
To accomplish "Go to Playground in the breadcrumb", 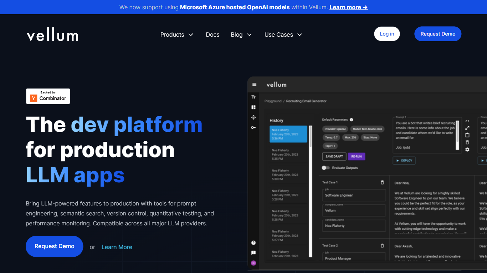I will pyautogui.click(x=273, y=101).
